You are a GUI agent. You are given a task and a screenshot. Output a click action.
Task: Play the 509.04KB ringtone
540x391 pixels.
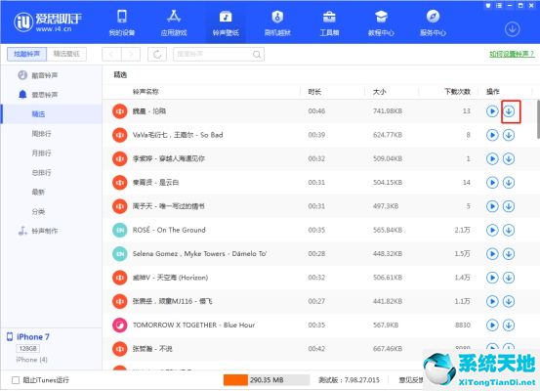492,158
